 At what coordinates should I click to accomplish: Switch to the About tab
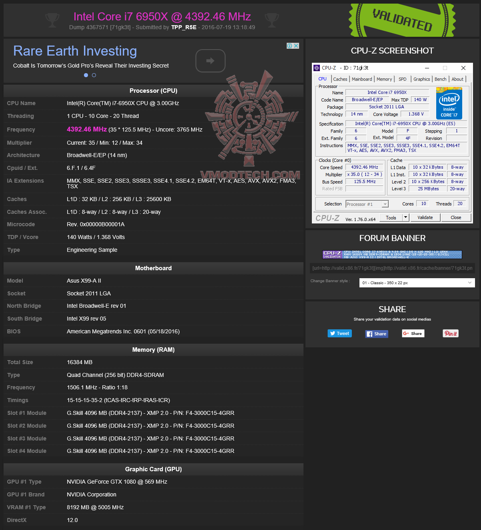(457, 79)
